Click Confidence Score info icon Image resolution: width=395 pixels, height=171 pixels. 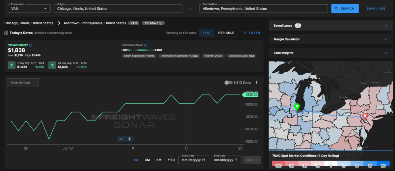pyautogui.click(x=146, y=45)
